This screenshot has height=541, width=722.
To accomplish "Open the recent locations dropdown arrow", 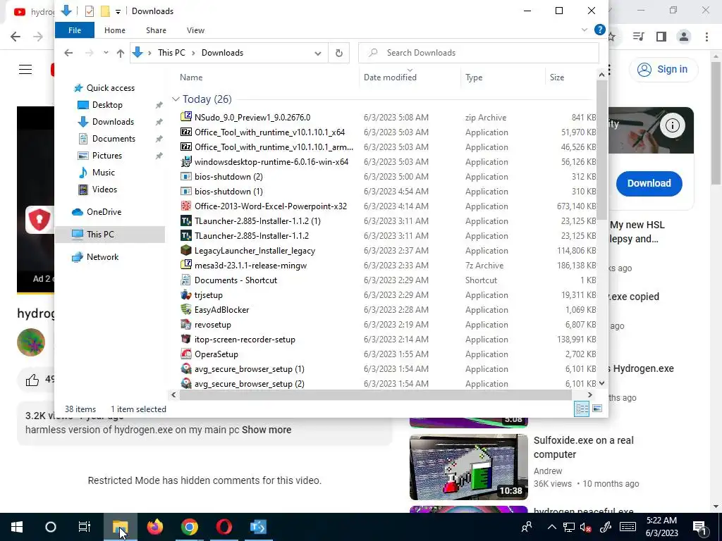I will click(x=106, y=53).
